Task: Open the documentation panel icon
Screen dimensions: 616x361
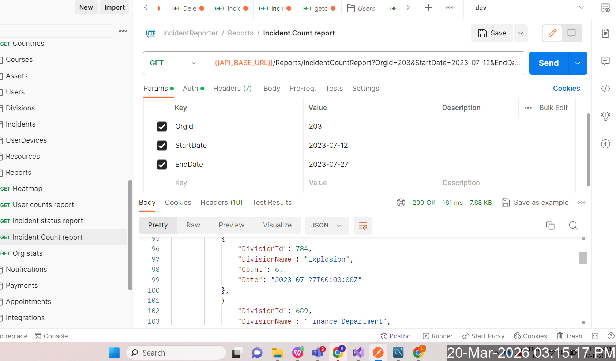Action: tap(605, 33)
